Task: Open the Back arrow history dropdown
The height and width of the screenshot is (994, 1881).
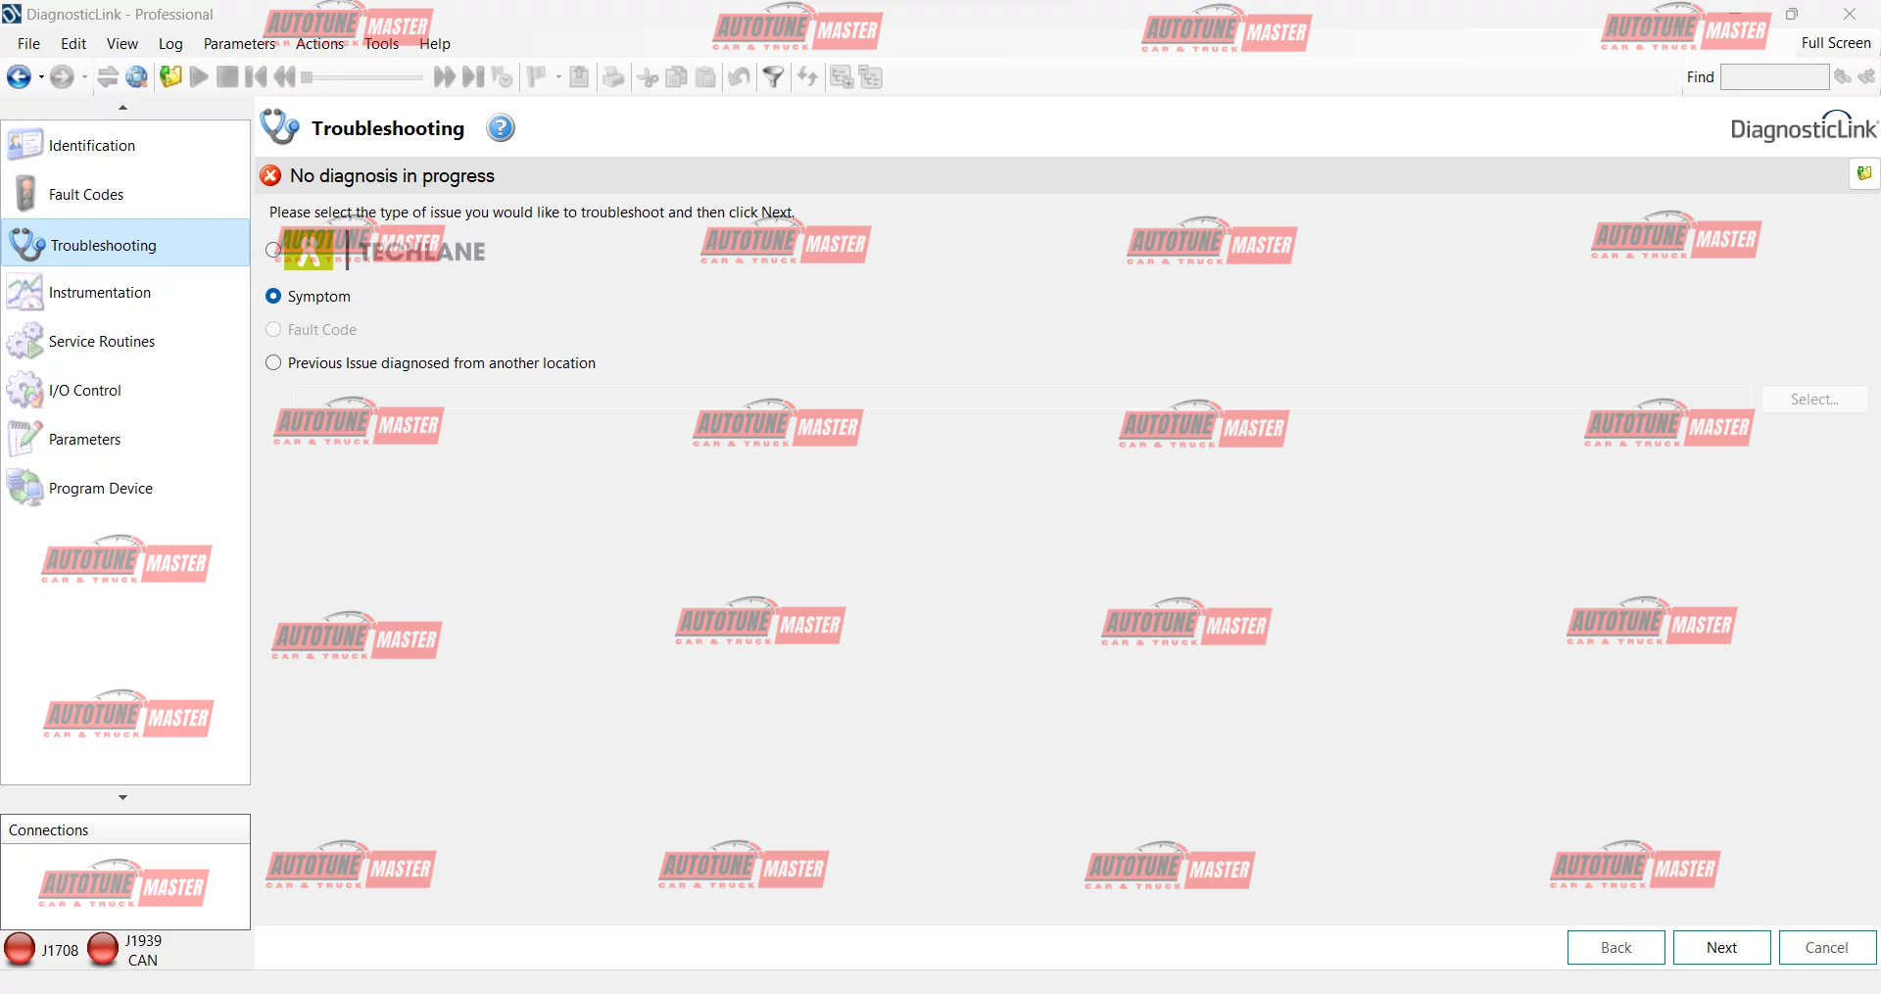Action: [x=41, y=77]
